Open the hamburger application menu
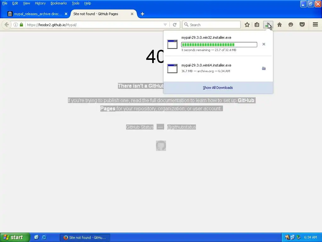The image size is (322, 242). pos(315,25)
